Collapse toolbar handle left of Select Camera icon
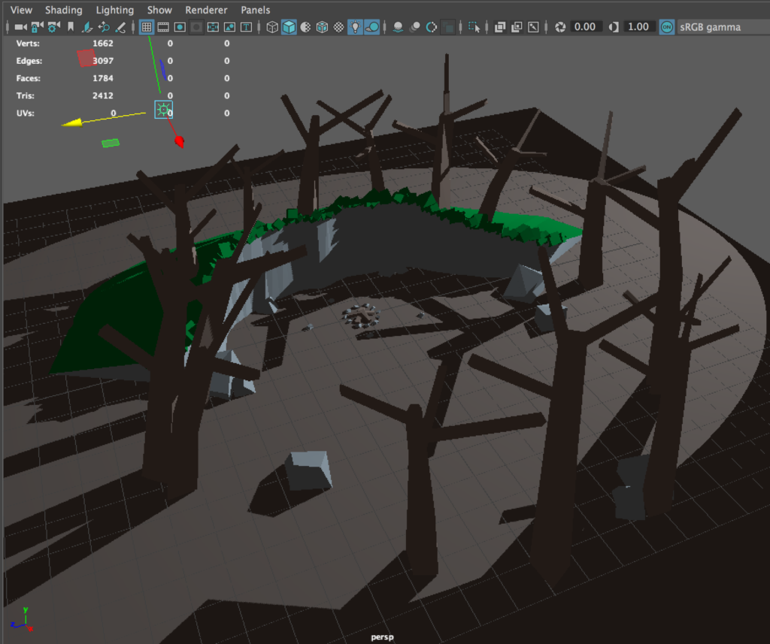This screenshot has width=770, height=644. coord(8,27)
